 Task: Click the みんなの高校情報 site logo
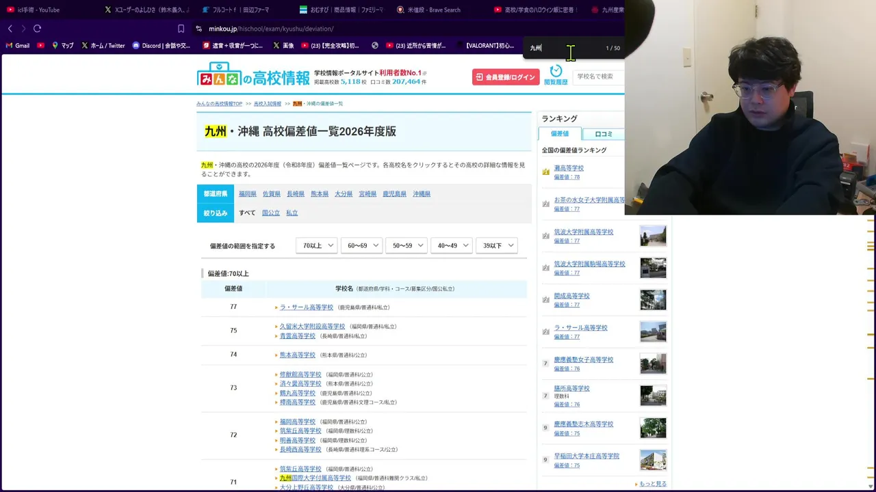tap(253, 74)
